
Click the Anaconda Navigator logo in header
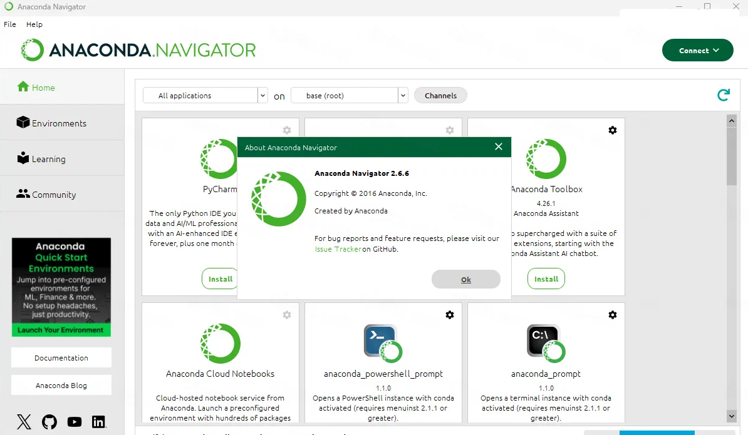(x=138, y=50)
